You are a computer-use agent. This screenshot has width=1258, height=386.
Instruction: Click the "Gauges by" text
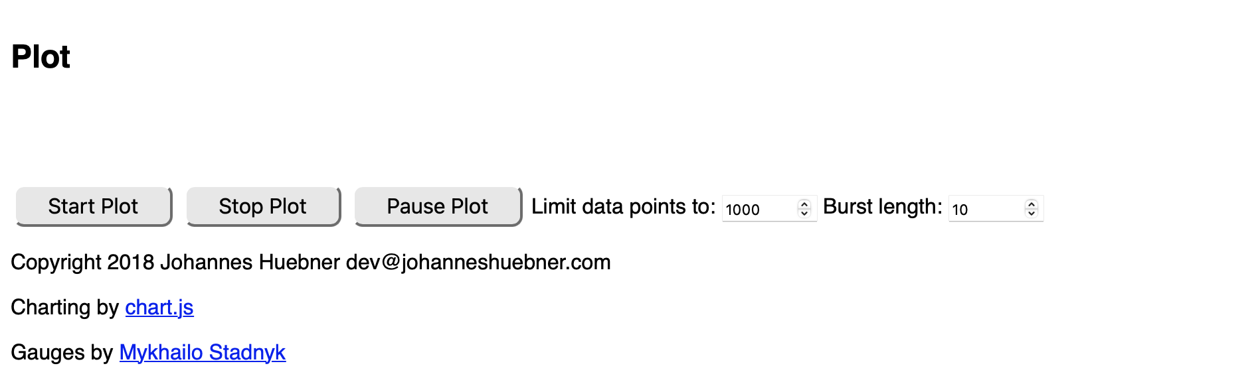(62, 352)
